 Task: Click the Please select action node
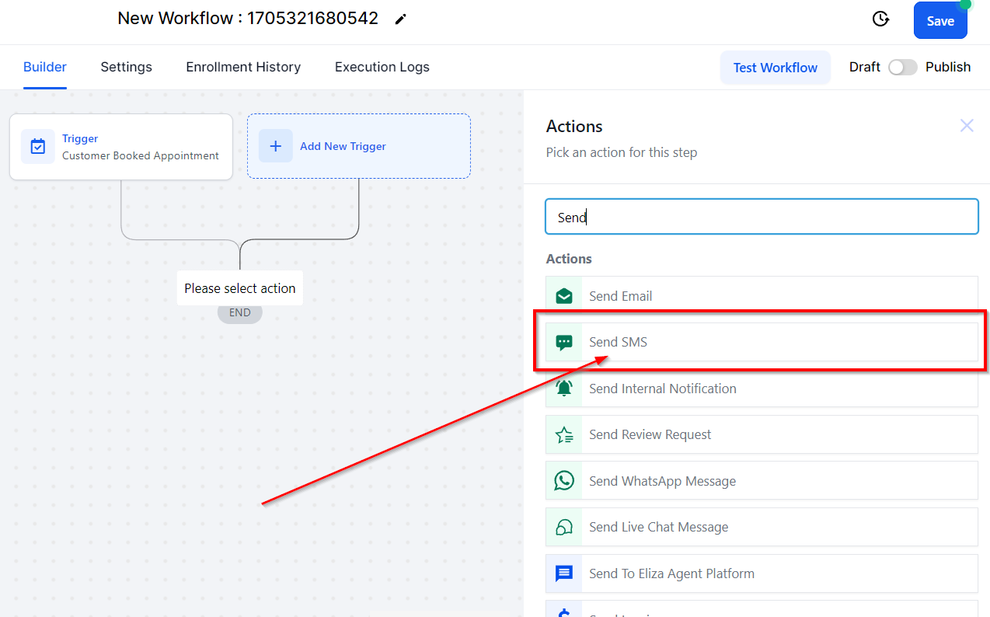pos(240,288)
